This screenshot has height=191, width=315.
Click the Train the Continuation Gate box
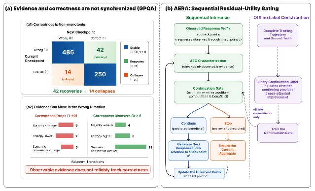[278, 133]
